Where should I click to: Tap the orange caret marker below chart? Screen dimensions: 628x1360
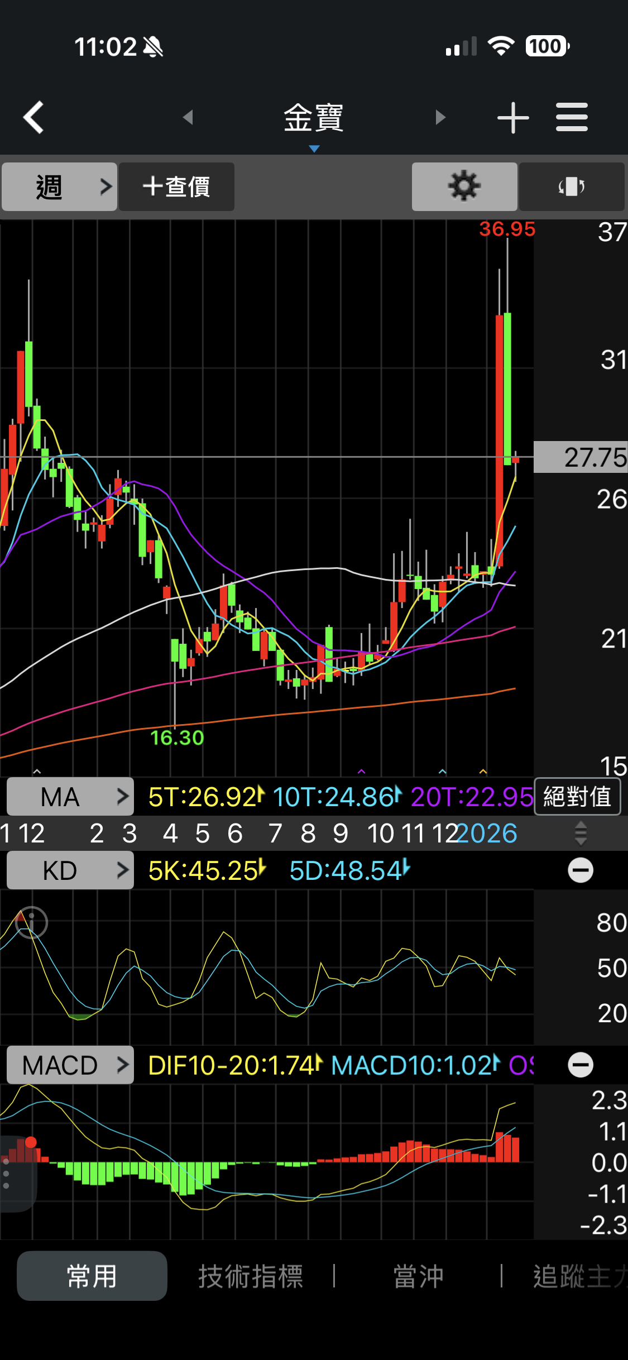(x=483, y=772)
